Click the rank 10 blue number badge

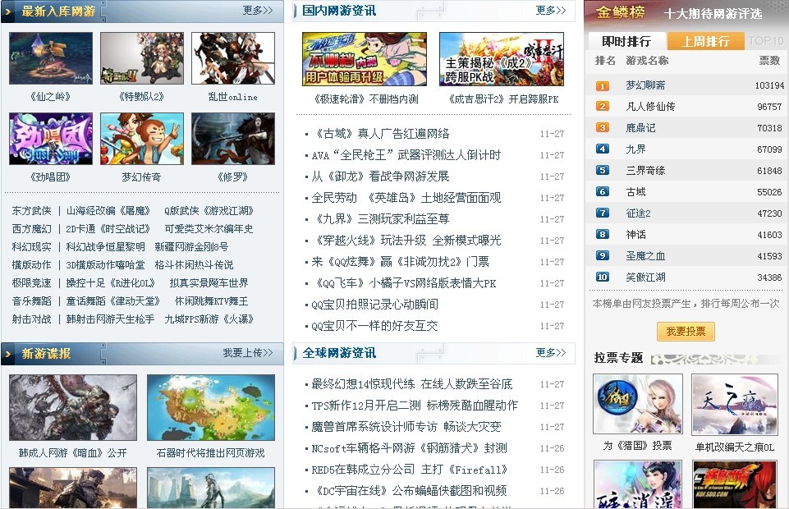[x=603, y=277]
